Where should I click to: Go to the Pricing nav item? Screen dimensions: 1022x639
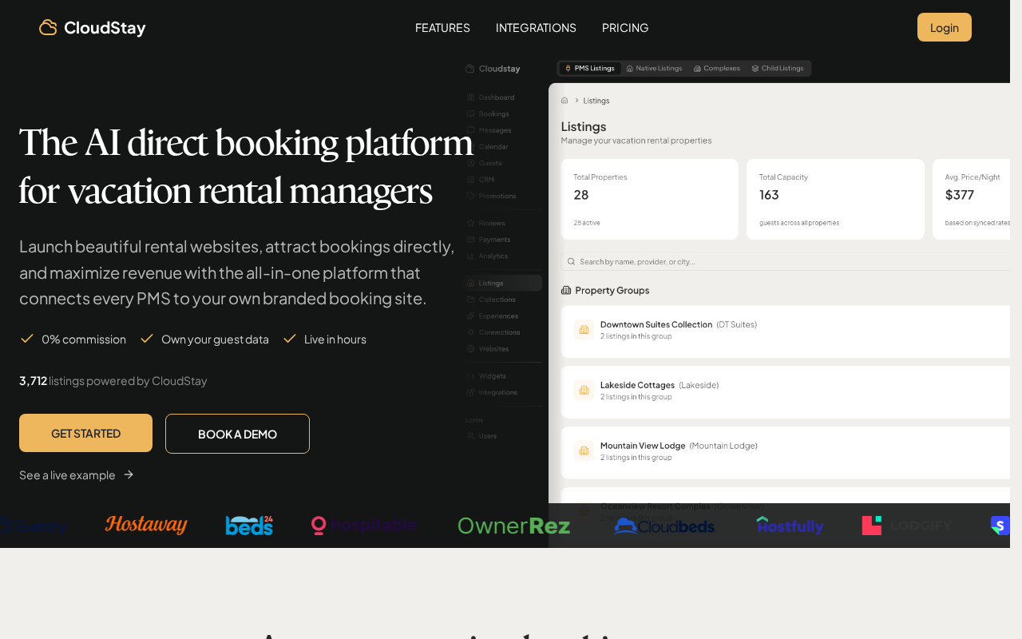(625, 28)
